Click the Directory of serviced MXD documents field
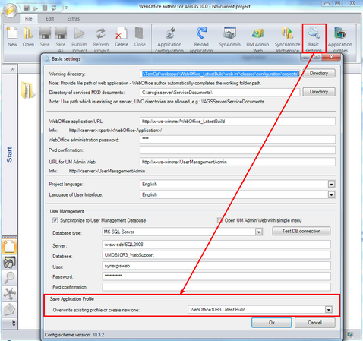The width and height of the screenshot is (363, 341). pyautogui.click(x=219, y=93)
